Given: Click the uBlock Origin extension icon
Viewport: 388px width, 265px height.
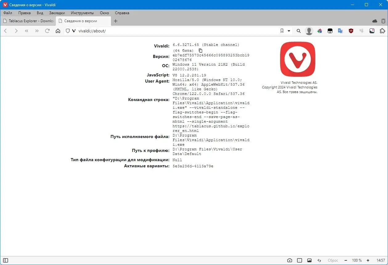Looking at the screenshot, I should (351, 31).
